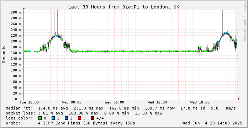Click the Wed 00:00 time axis label
Viewport: 248px width, 128px height.
(x=72, y=102)
